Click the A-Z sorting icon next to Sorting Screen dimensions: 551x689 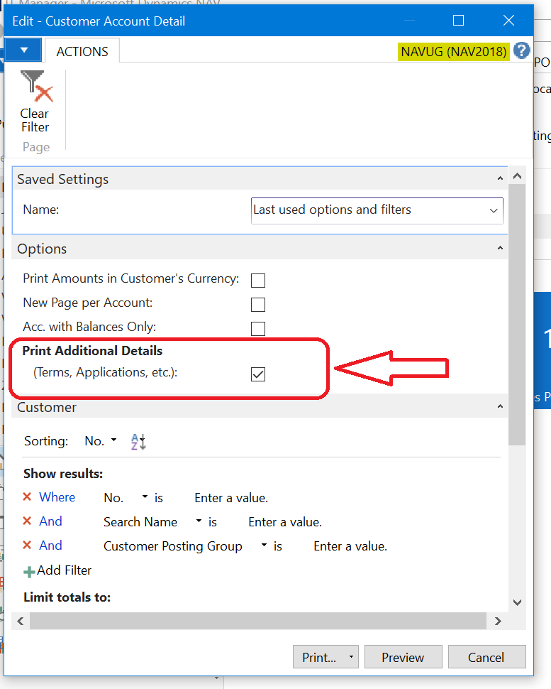point(138,441)
